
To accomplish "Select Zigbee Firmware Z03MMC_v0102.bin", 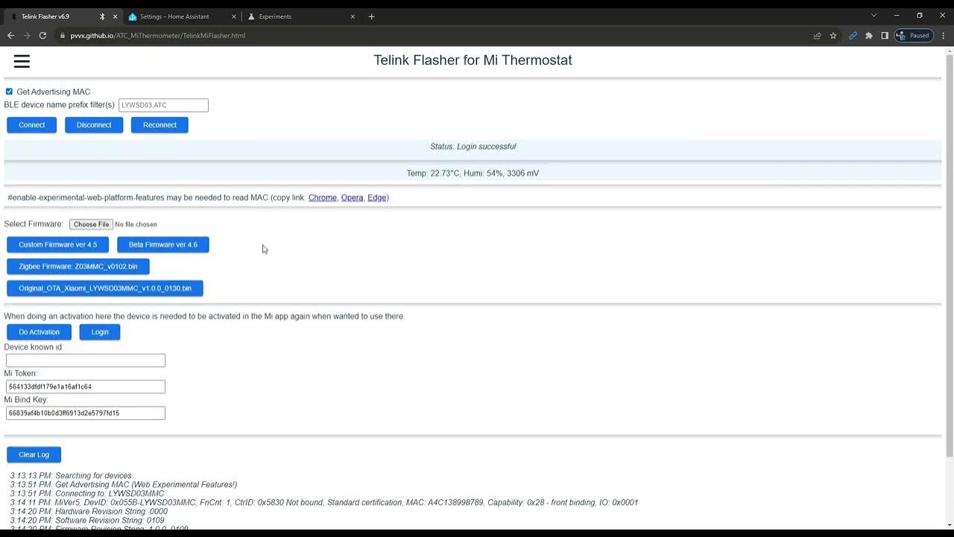I will coord(78,266).
